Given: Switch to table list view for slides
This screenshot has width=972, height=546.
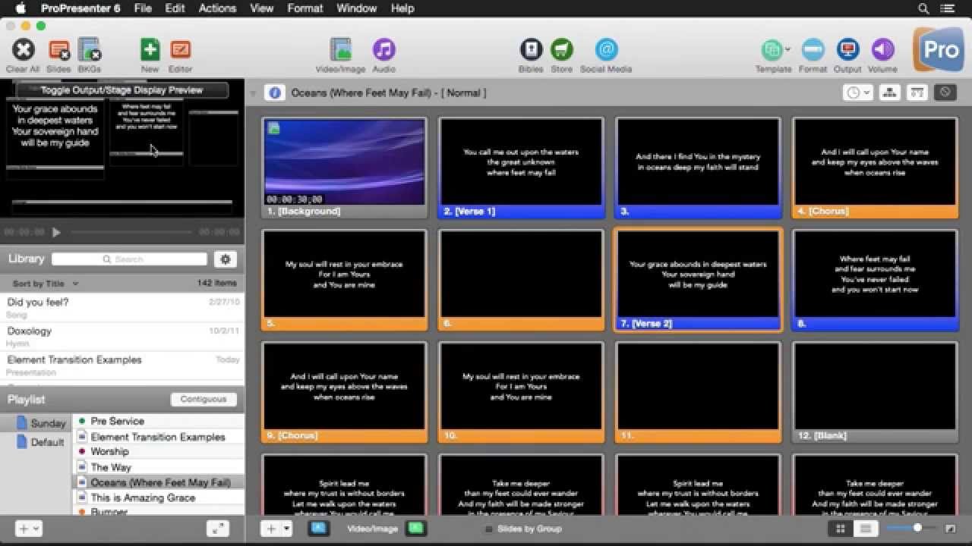Looking at the screenshot, I should coord(866,529).
